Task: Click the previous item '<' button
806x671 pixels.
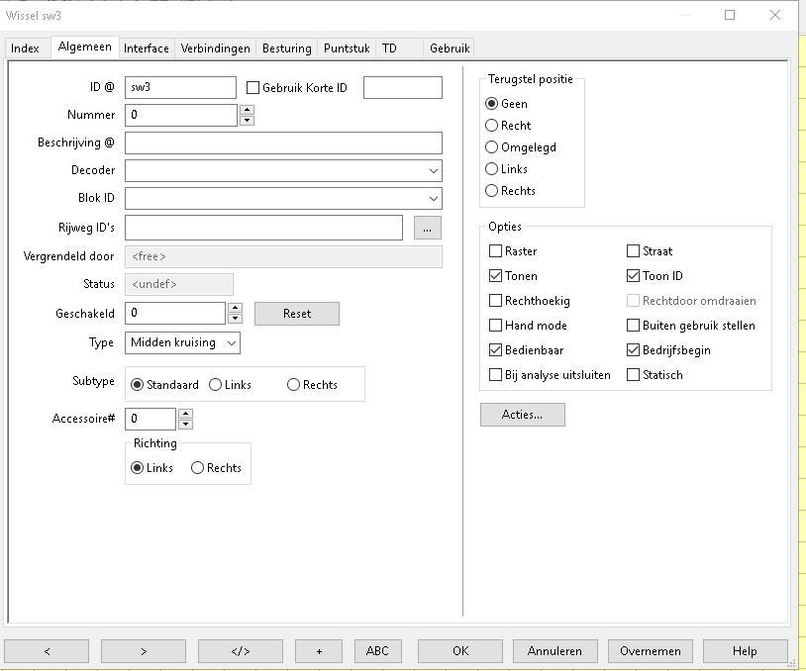Action: [x=47, y=650]
